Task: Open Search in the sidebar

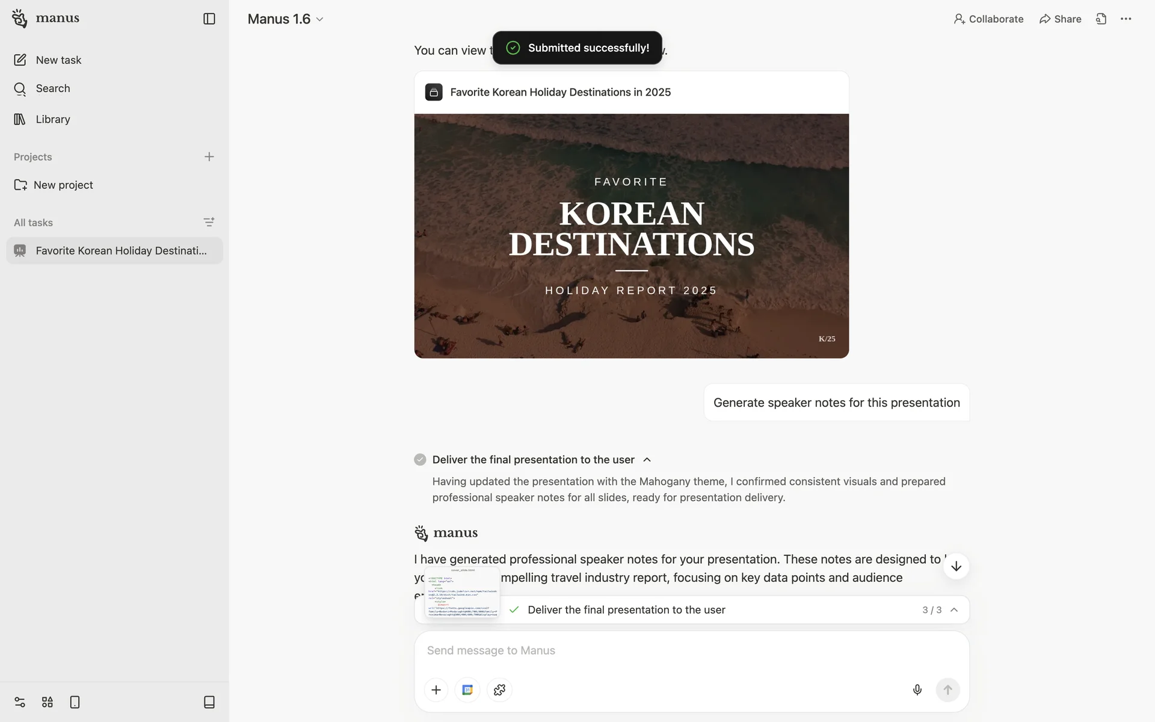Action: (53, 88)
